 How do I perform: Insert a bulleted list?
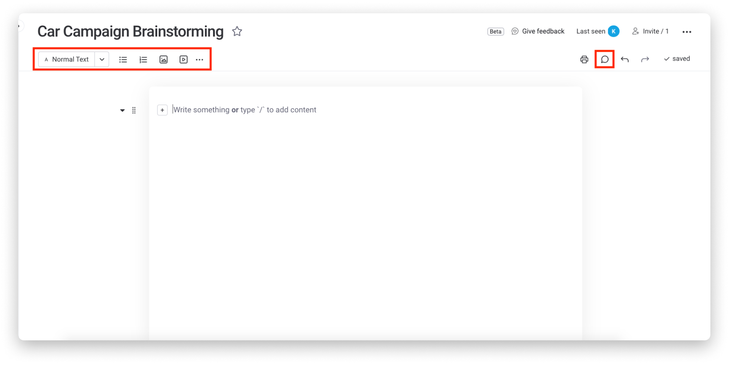(123, 60)
